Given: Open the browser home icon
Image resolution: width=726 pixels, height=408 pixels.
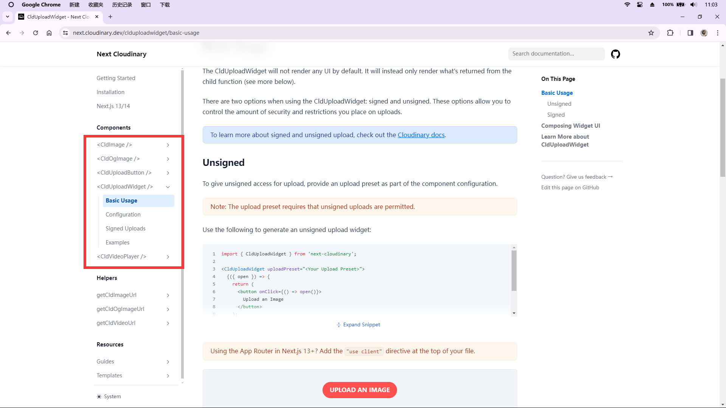Looking at the screenshot, I should [x=49, y=33].
